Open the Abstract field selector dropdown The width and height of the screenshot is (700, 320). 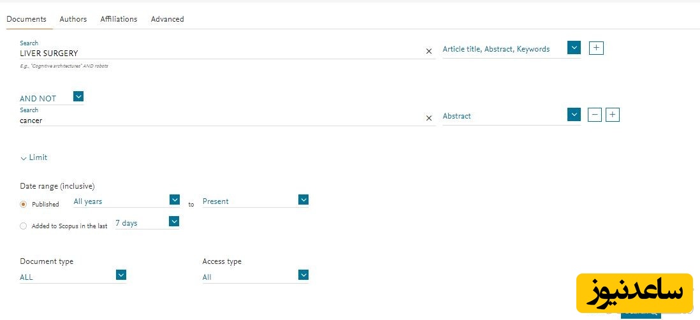point(574,115)
